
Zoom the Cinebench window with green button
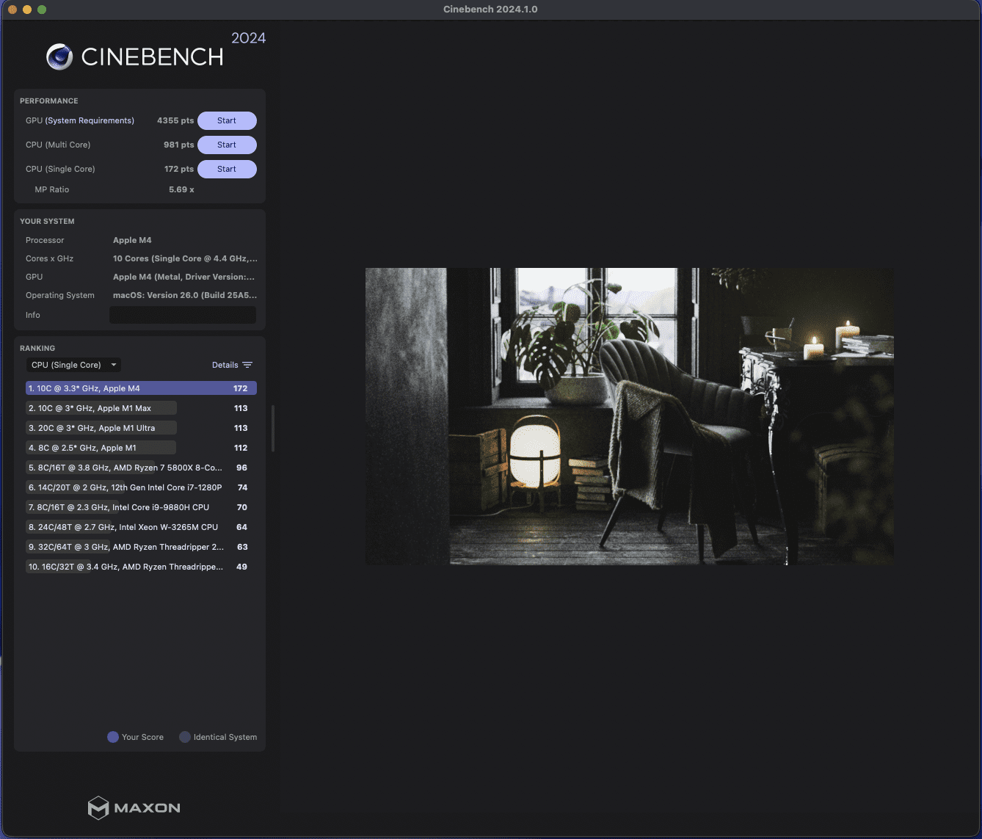point(42,10)
